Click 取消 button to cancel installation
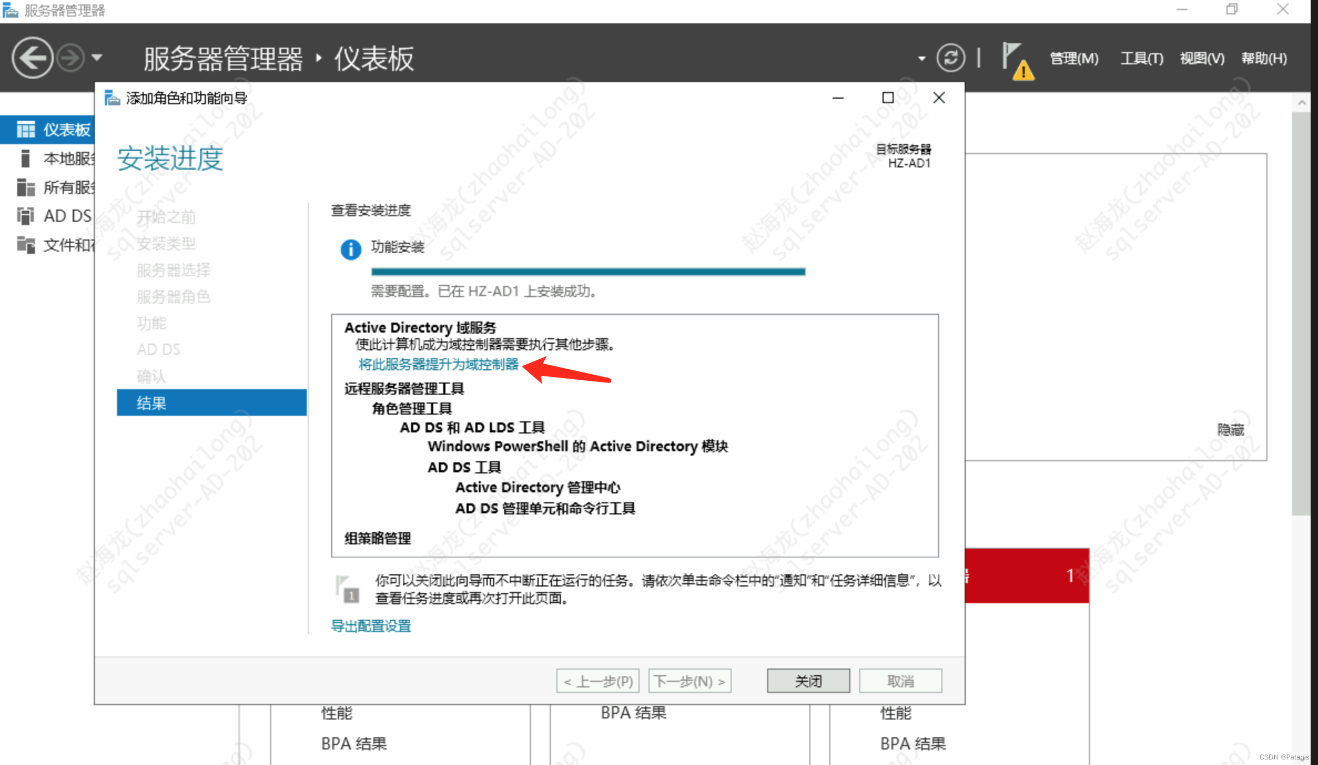The width and height of the screenshot is (1318, 765). [901, 680]
